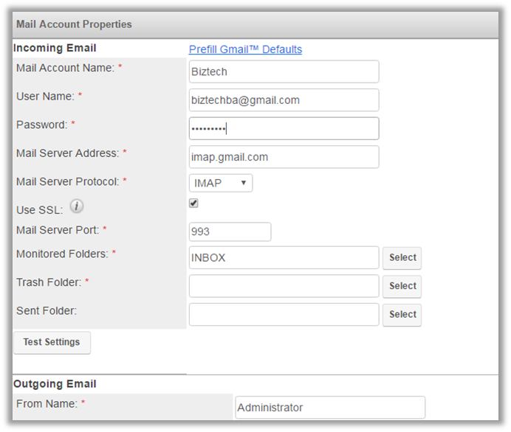This screenshot has width=511, height=432.
Task: Click the empty Sent Folder field
Action: click(284, 314)
